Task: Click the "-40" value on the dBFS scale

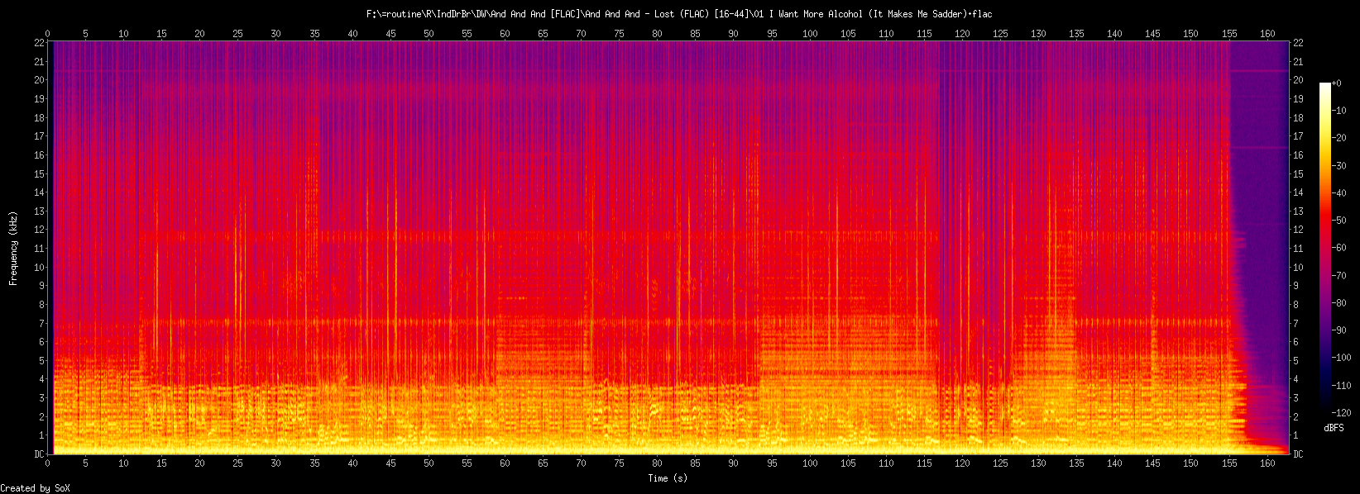Action: (1338, 193)
